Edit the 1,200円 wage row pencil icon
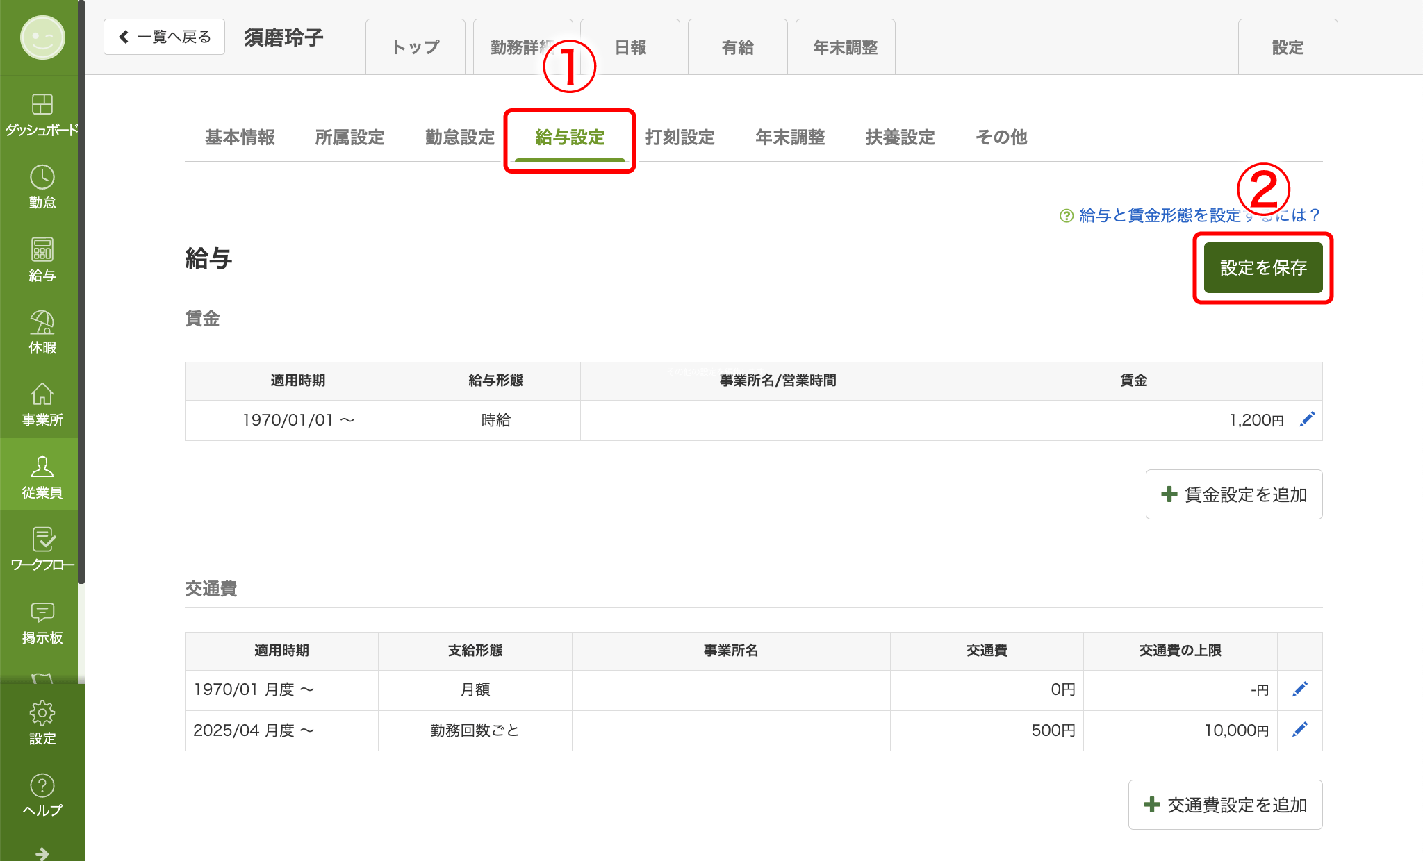This screenshot has height=861, width=1423. (1307, 419)
